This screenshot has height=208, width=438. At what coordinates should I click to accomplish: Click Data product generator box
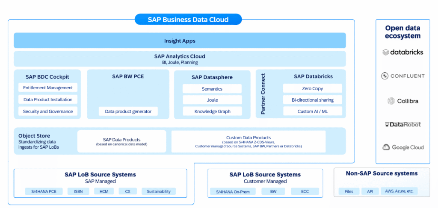click(128, 111)
